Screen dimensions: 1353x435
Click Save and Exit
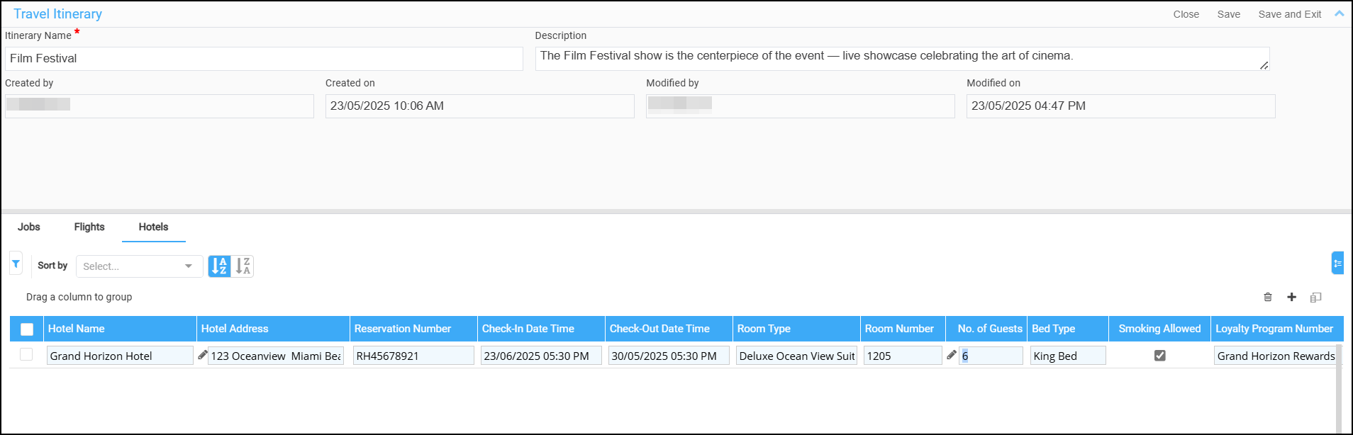(1289, 14)
